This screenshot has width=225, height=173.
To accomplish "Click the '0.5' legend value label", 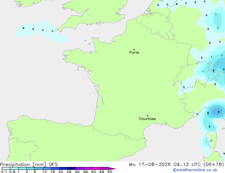I will click(12, 172).
